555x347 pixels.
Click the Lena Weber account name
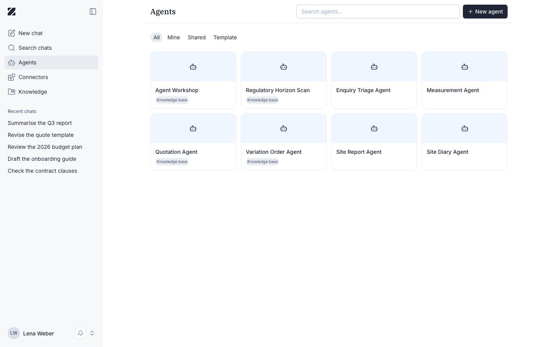click(39, 334)
